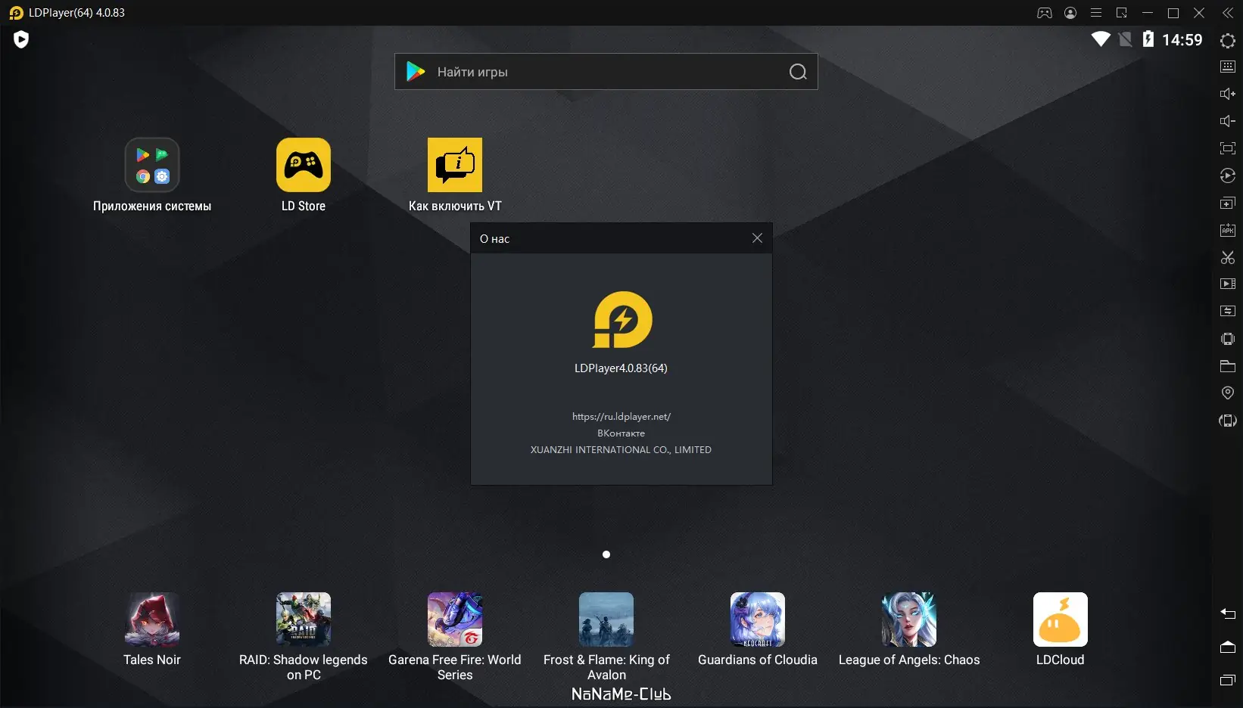1243x708 pixels.
Task: Take a screenshot with the scissors icon
Action: click(1228, 257)
